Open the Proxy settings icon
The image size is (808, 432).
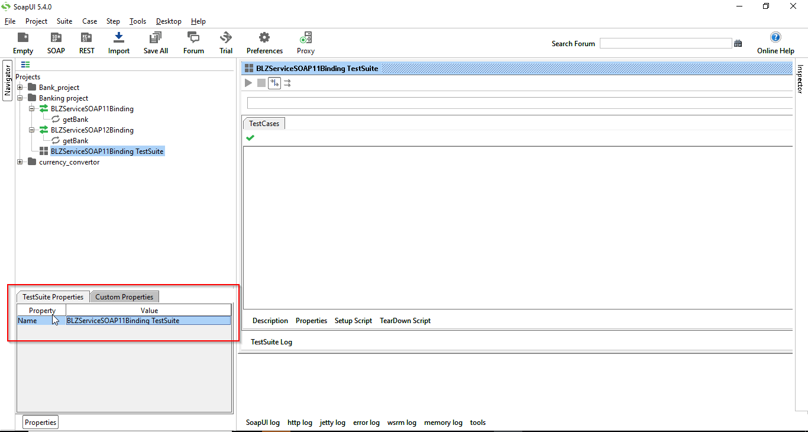pyautogui.click(x=305, y=42)
